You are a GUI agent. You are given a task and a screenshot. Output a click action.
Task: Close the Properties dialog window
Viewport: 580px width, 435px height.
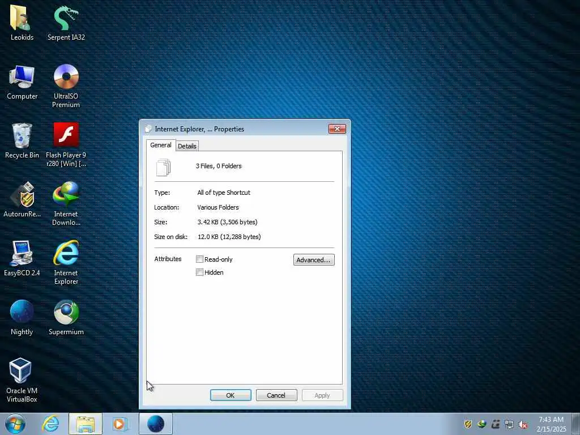[337, 129]
